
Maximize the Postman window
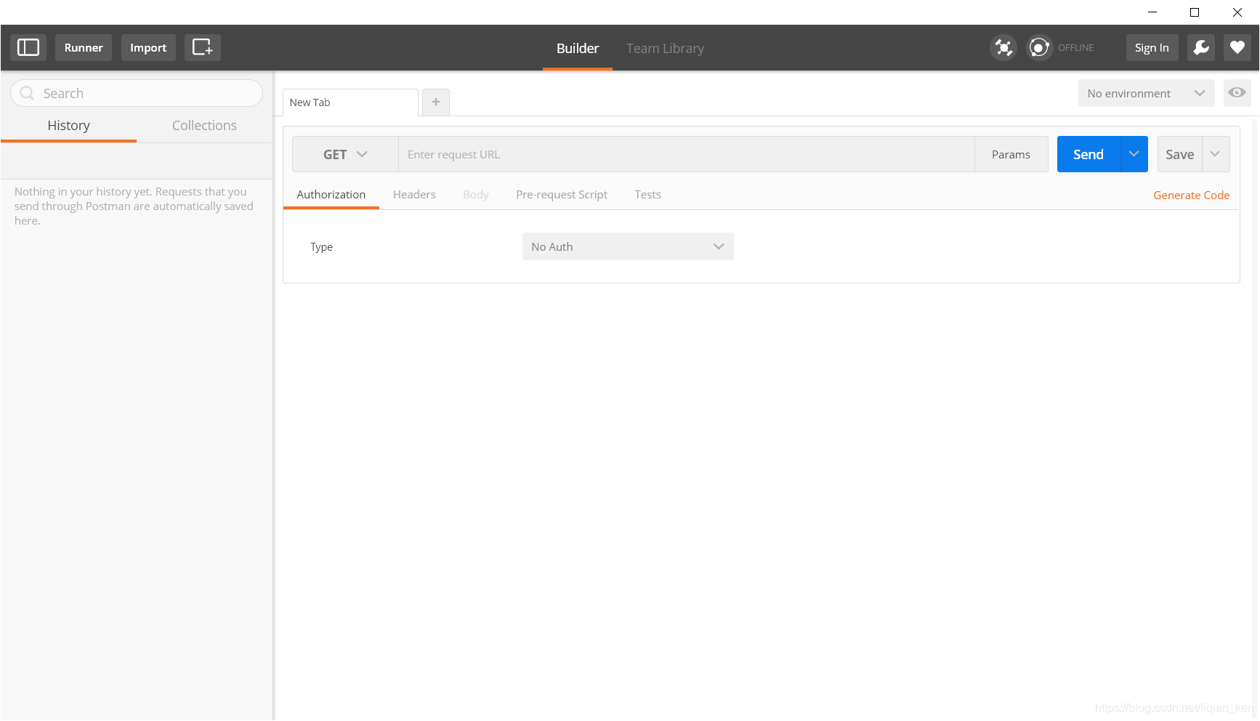click(1195, 12)
